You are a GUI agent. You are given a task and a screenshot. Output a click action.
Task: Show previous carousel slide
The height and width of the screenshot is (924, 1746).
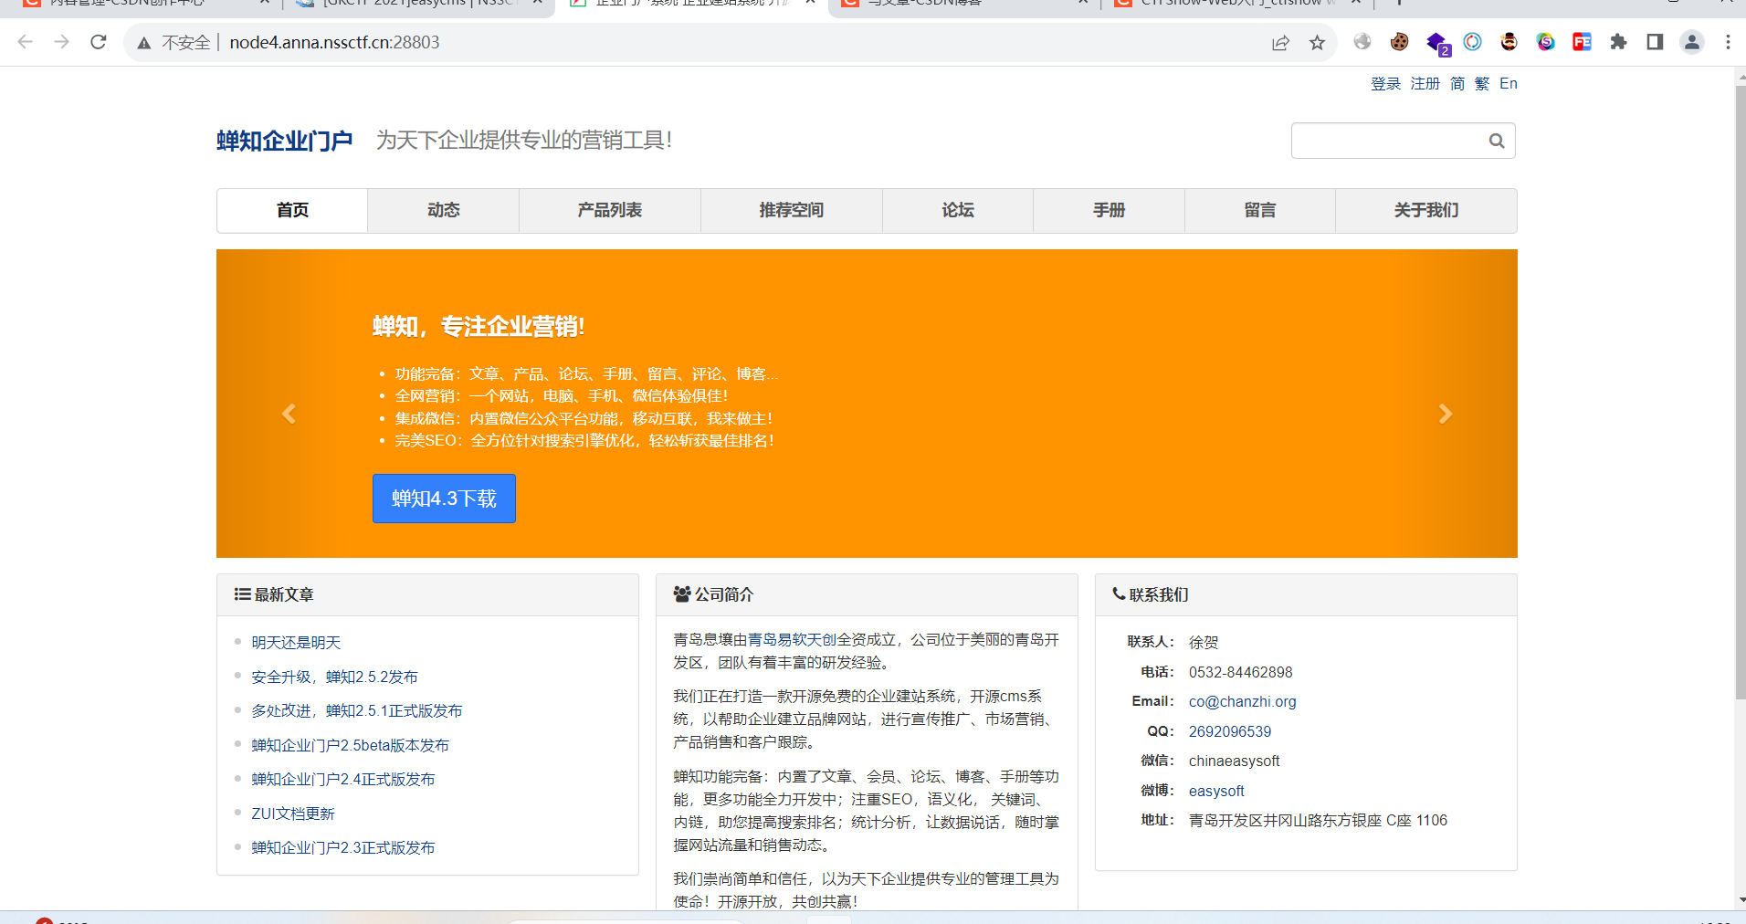point(289,414)
